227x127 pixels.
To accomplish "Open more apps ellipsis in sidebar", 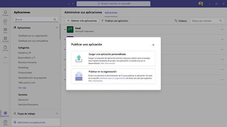I will click(5, 58).
